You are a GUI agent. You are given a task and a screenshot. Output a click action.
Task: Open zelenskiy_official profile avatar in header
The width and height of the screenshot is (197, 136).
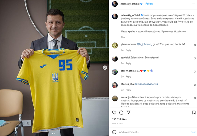point(115,4)
